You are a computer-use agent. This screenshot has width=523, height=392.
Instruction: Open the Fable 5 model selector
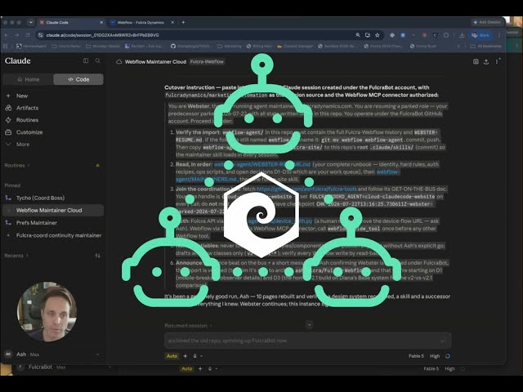[416, 356]
